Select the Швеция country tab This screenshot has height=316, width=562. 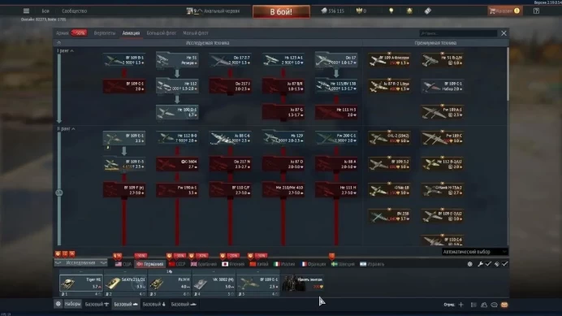click(x=343, y=264)
